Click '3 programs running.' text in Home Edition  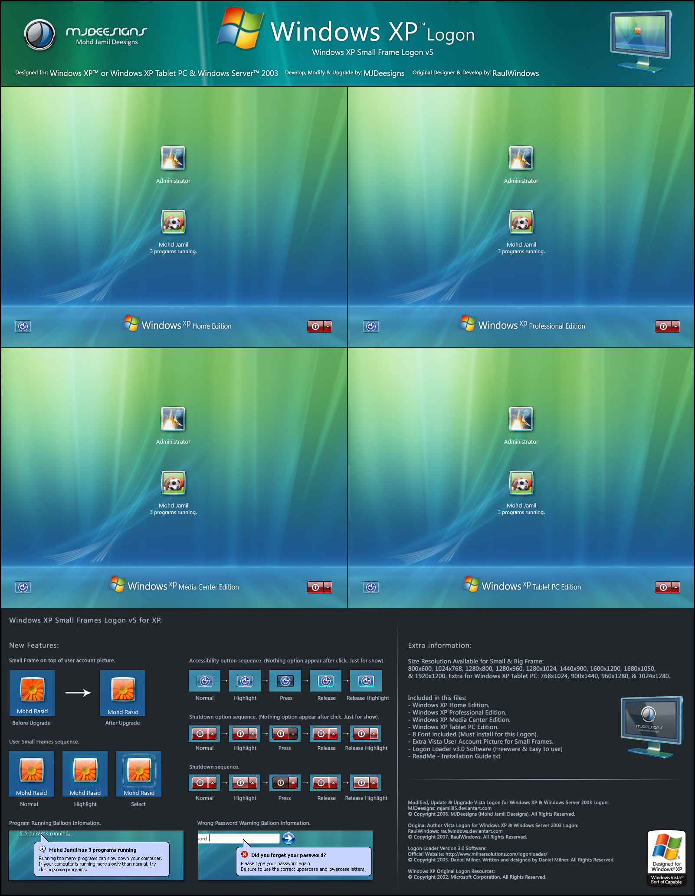(173, 251)
